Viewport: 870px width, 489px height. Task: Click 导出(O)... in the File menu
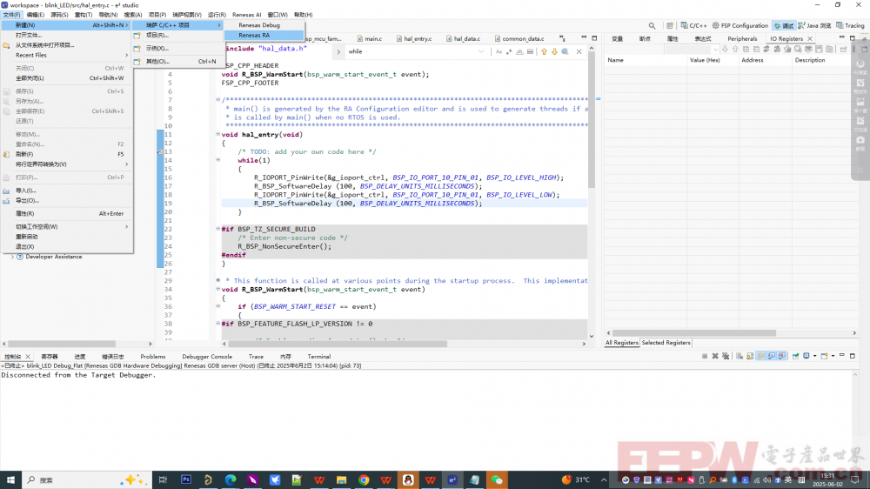pos(67,200)
